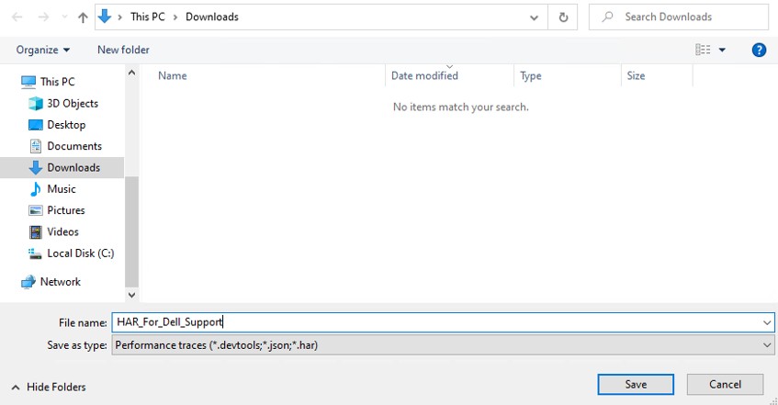Create a New folder

tap(123, 50)
